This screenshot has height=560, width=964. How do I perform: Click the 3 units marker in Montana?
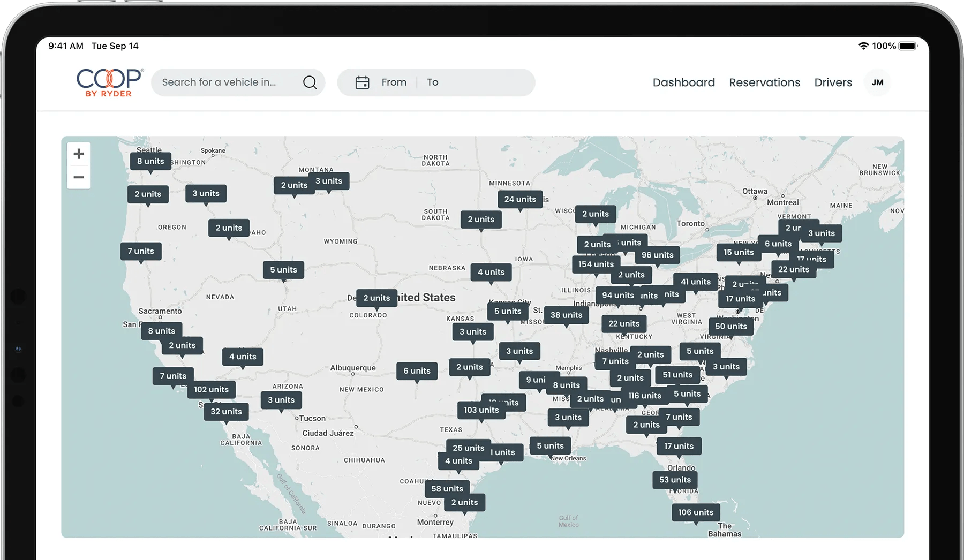[329, 181]
